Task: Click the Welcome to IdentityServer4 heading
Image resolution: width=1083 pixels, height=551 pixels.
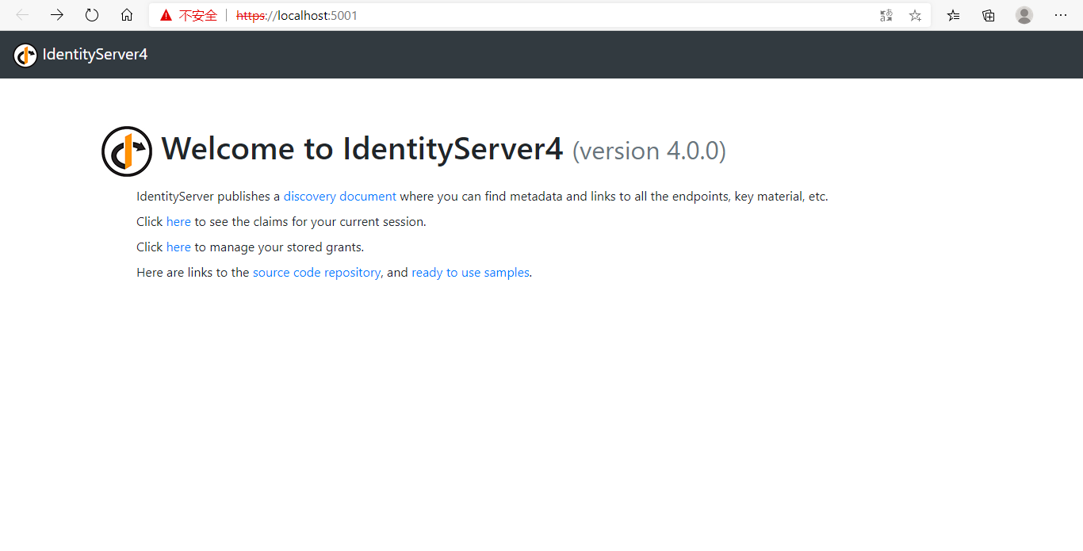Action: point(362,149)
